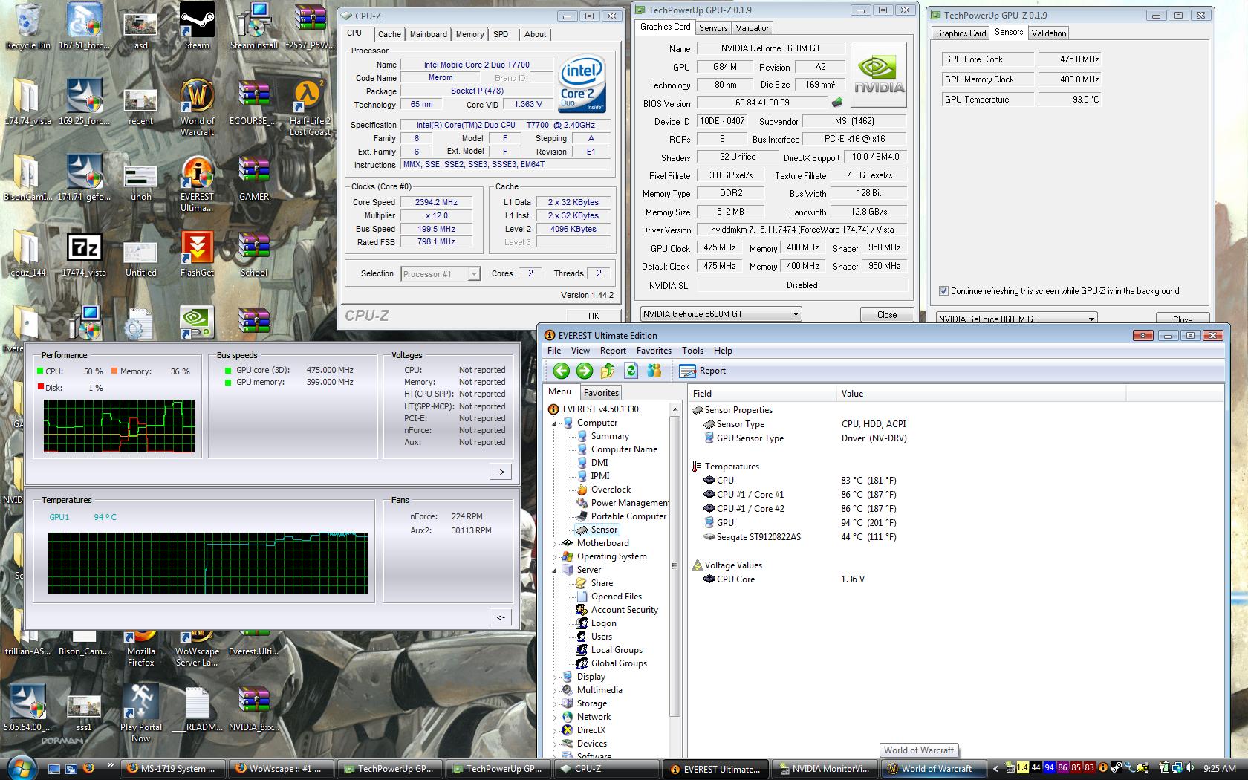The height and width of the screenshot is (780, 1248).
Task: Expand the Operating System node in EVEREST
Action: pyautogui.click(x=554, y=556)
